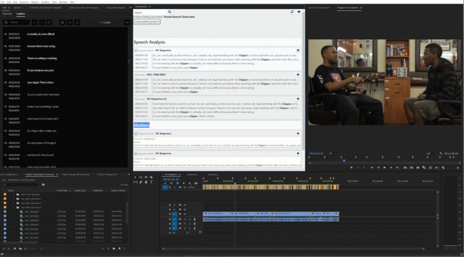Click the Load active project button
This screenshot has width=464, height=257.
point(147,22)
